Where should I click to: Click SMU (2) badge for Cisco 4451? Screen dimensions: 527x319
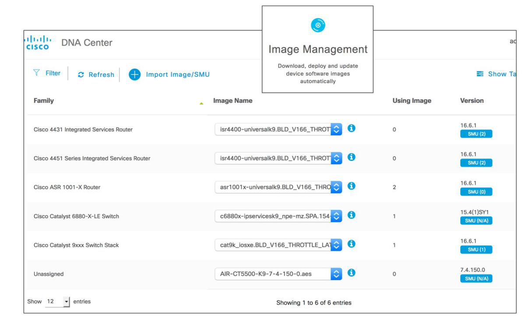[476, 163]
